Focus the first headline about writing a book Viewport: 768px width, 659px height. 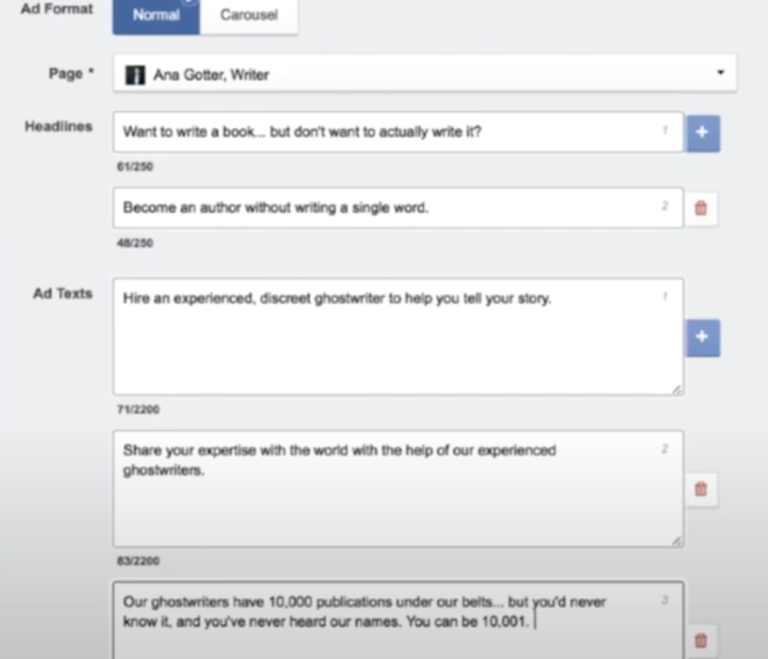(398, 132)
